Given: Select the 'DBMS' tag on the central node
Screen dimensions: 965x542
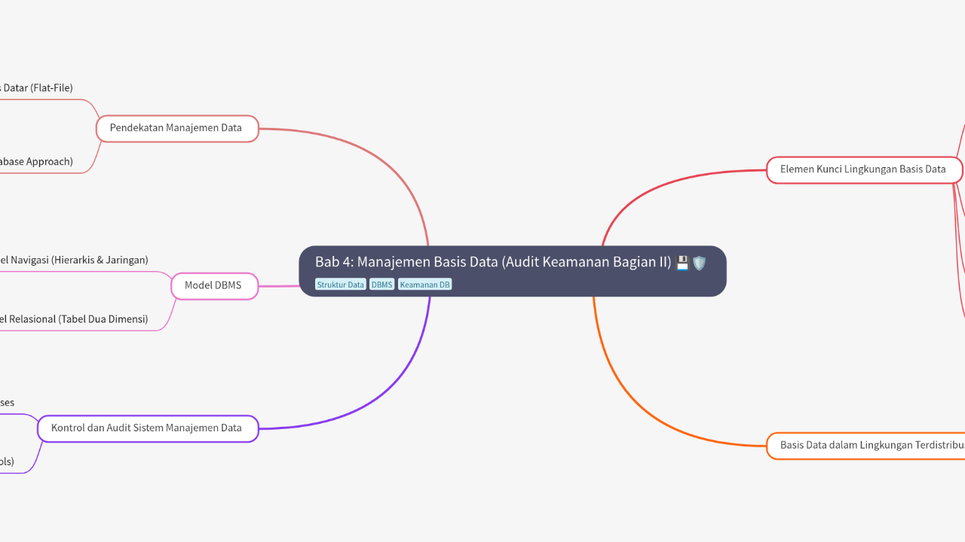Looking at the screenshot, I should [381, 285].
